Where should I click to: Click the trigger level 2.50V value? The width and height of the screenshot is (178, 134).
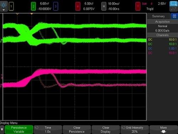[x=162, y=4]
